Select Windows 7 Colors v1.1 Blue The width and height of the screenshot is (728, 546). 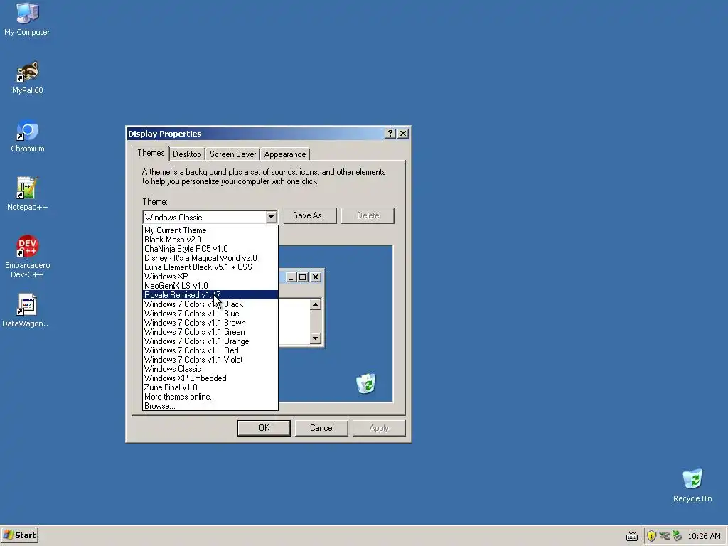pos(210,314)
